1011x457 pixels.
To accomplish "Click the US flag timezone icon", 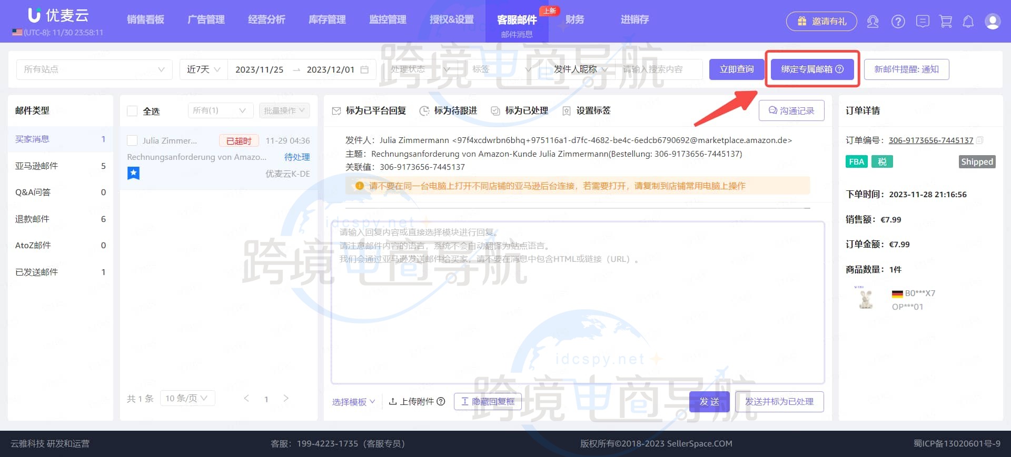I will [x=17, y=32].
